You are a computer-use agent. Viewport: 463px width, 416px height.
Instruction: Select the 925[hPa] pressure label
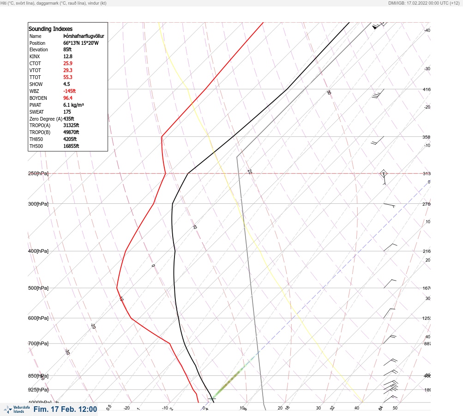(x=38, y=390)
